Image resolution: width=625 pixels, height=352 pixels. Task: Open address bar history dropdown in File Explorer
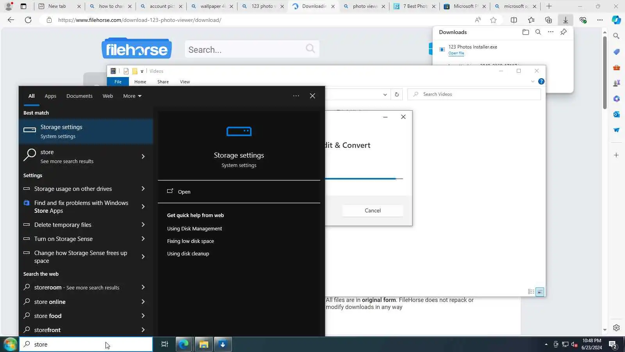coord(385,94)
